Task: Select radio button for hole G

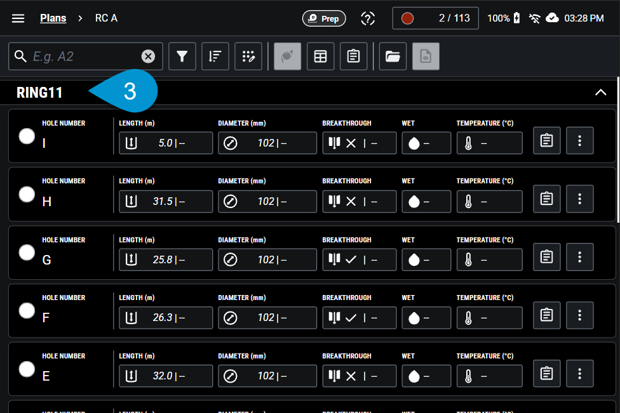Action: pos(27,252)
